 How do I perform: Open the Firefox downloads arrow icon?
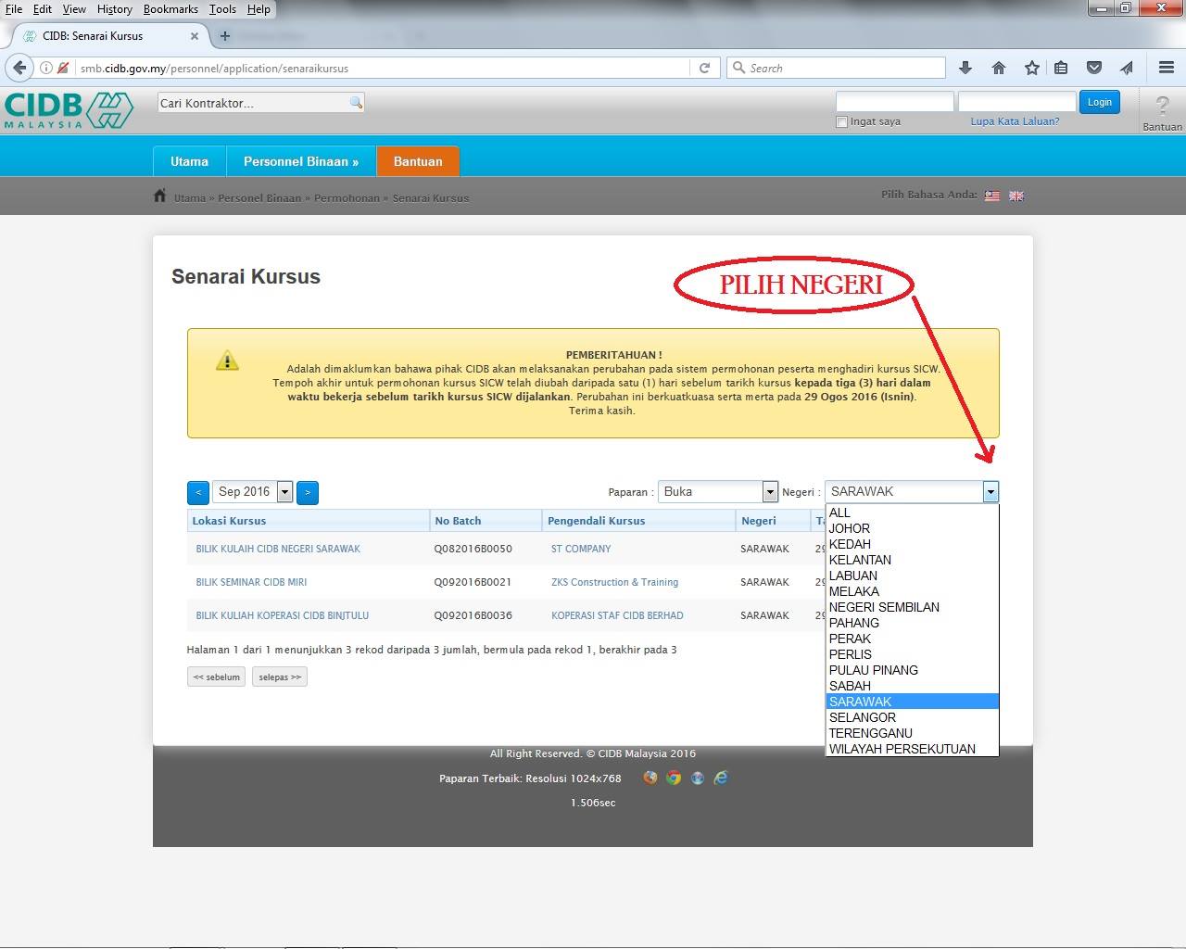pyautogui.click(x=965, y=68)
